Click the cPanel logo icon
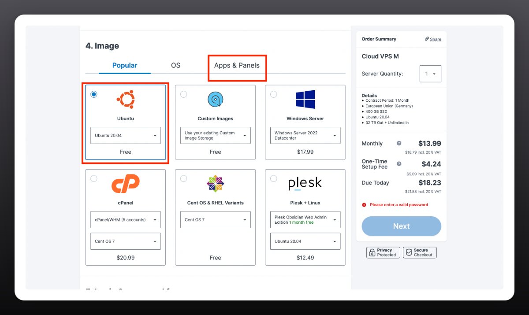This screenshot has height=315, width=529. [126, 184]
